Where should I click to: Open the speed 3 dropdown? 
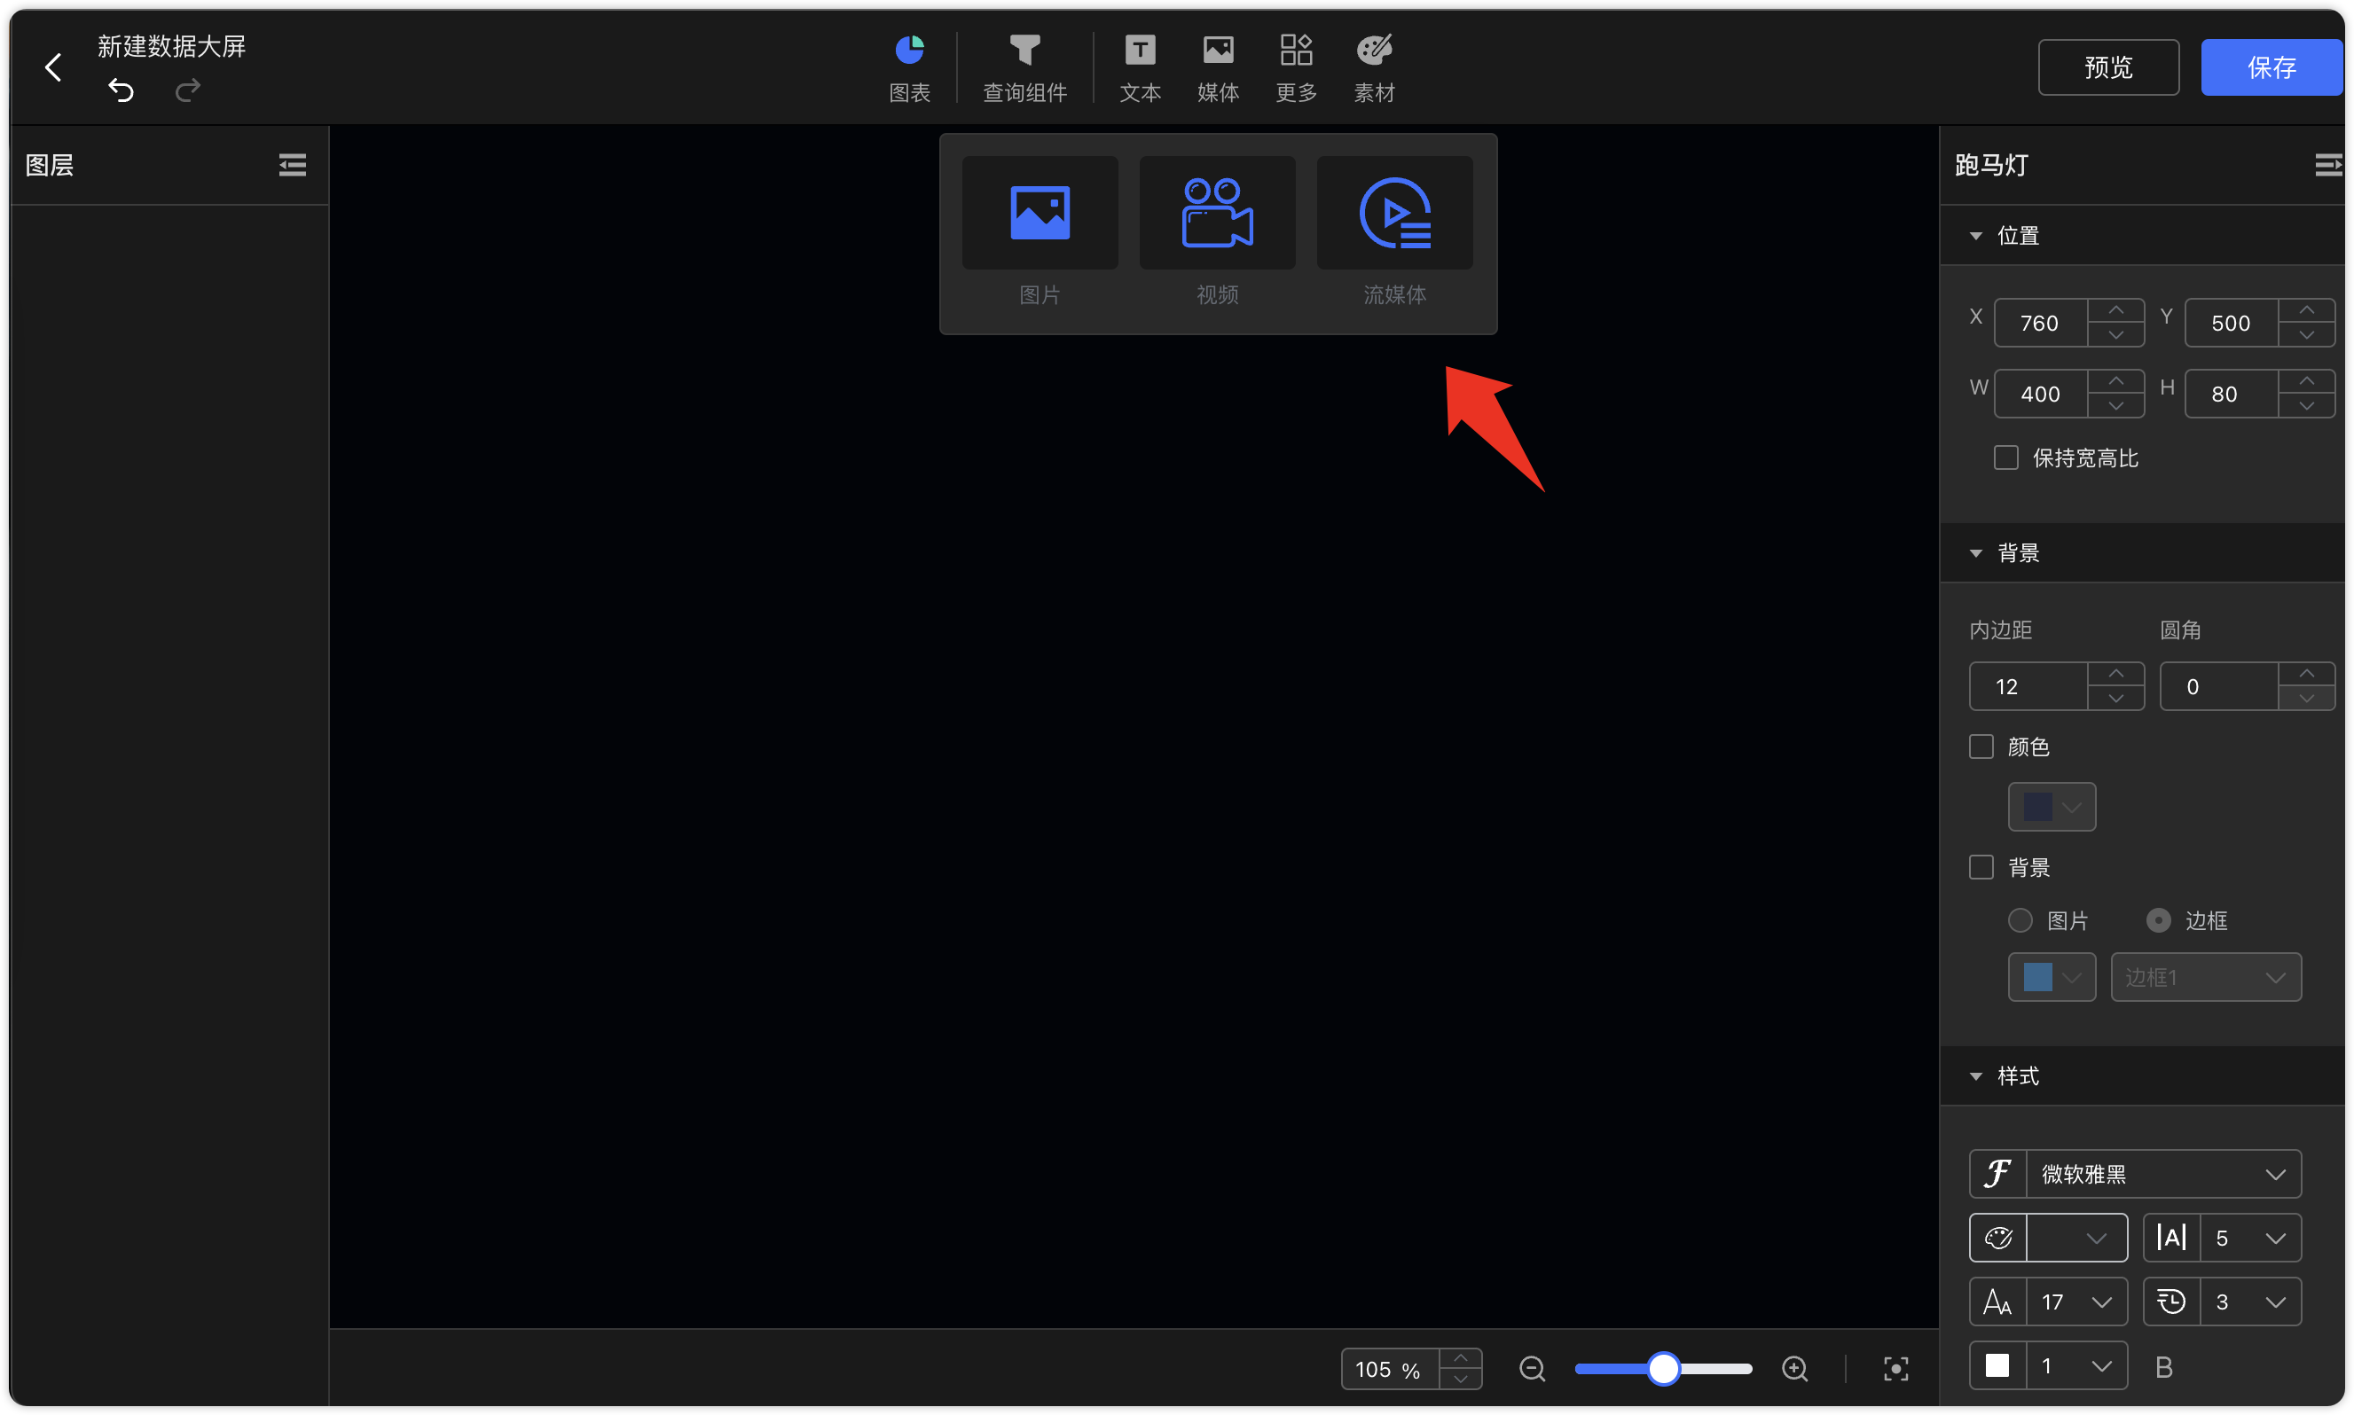pyautogui.click(x=2249, y=1302)
